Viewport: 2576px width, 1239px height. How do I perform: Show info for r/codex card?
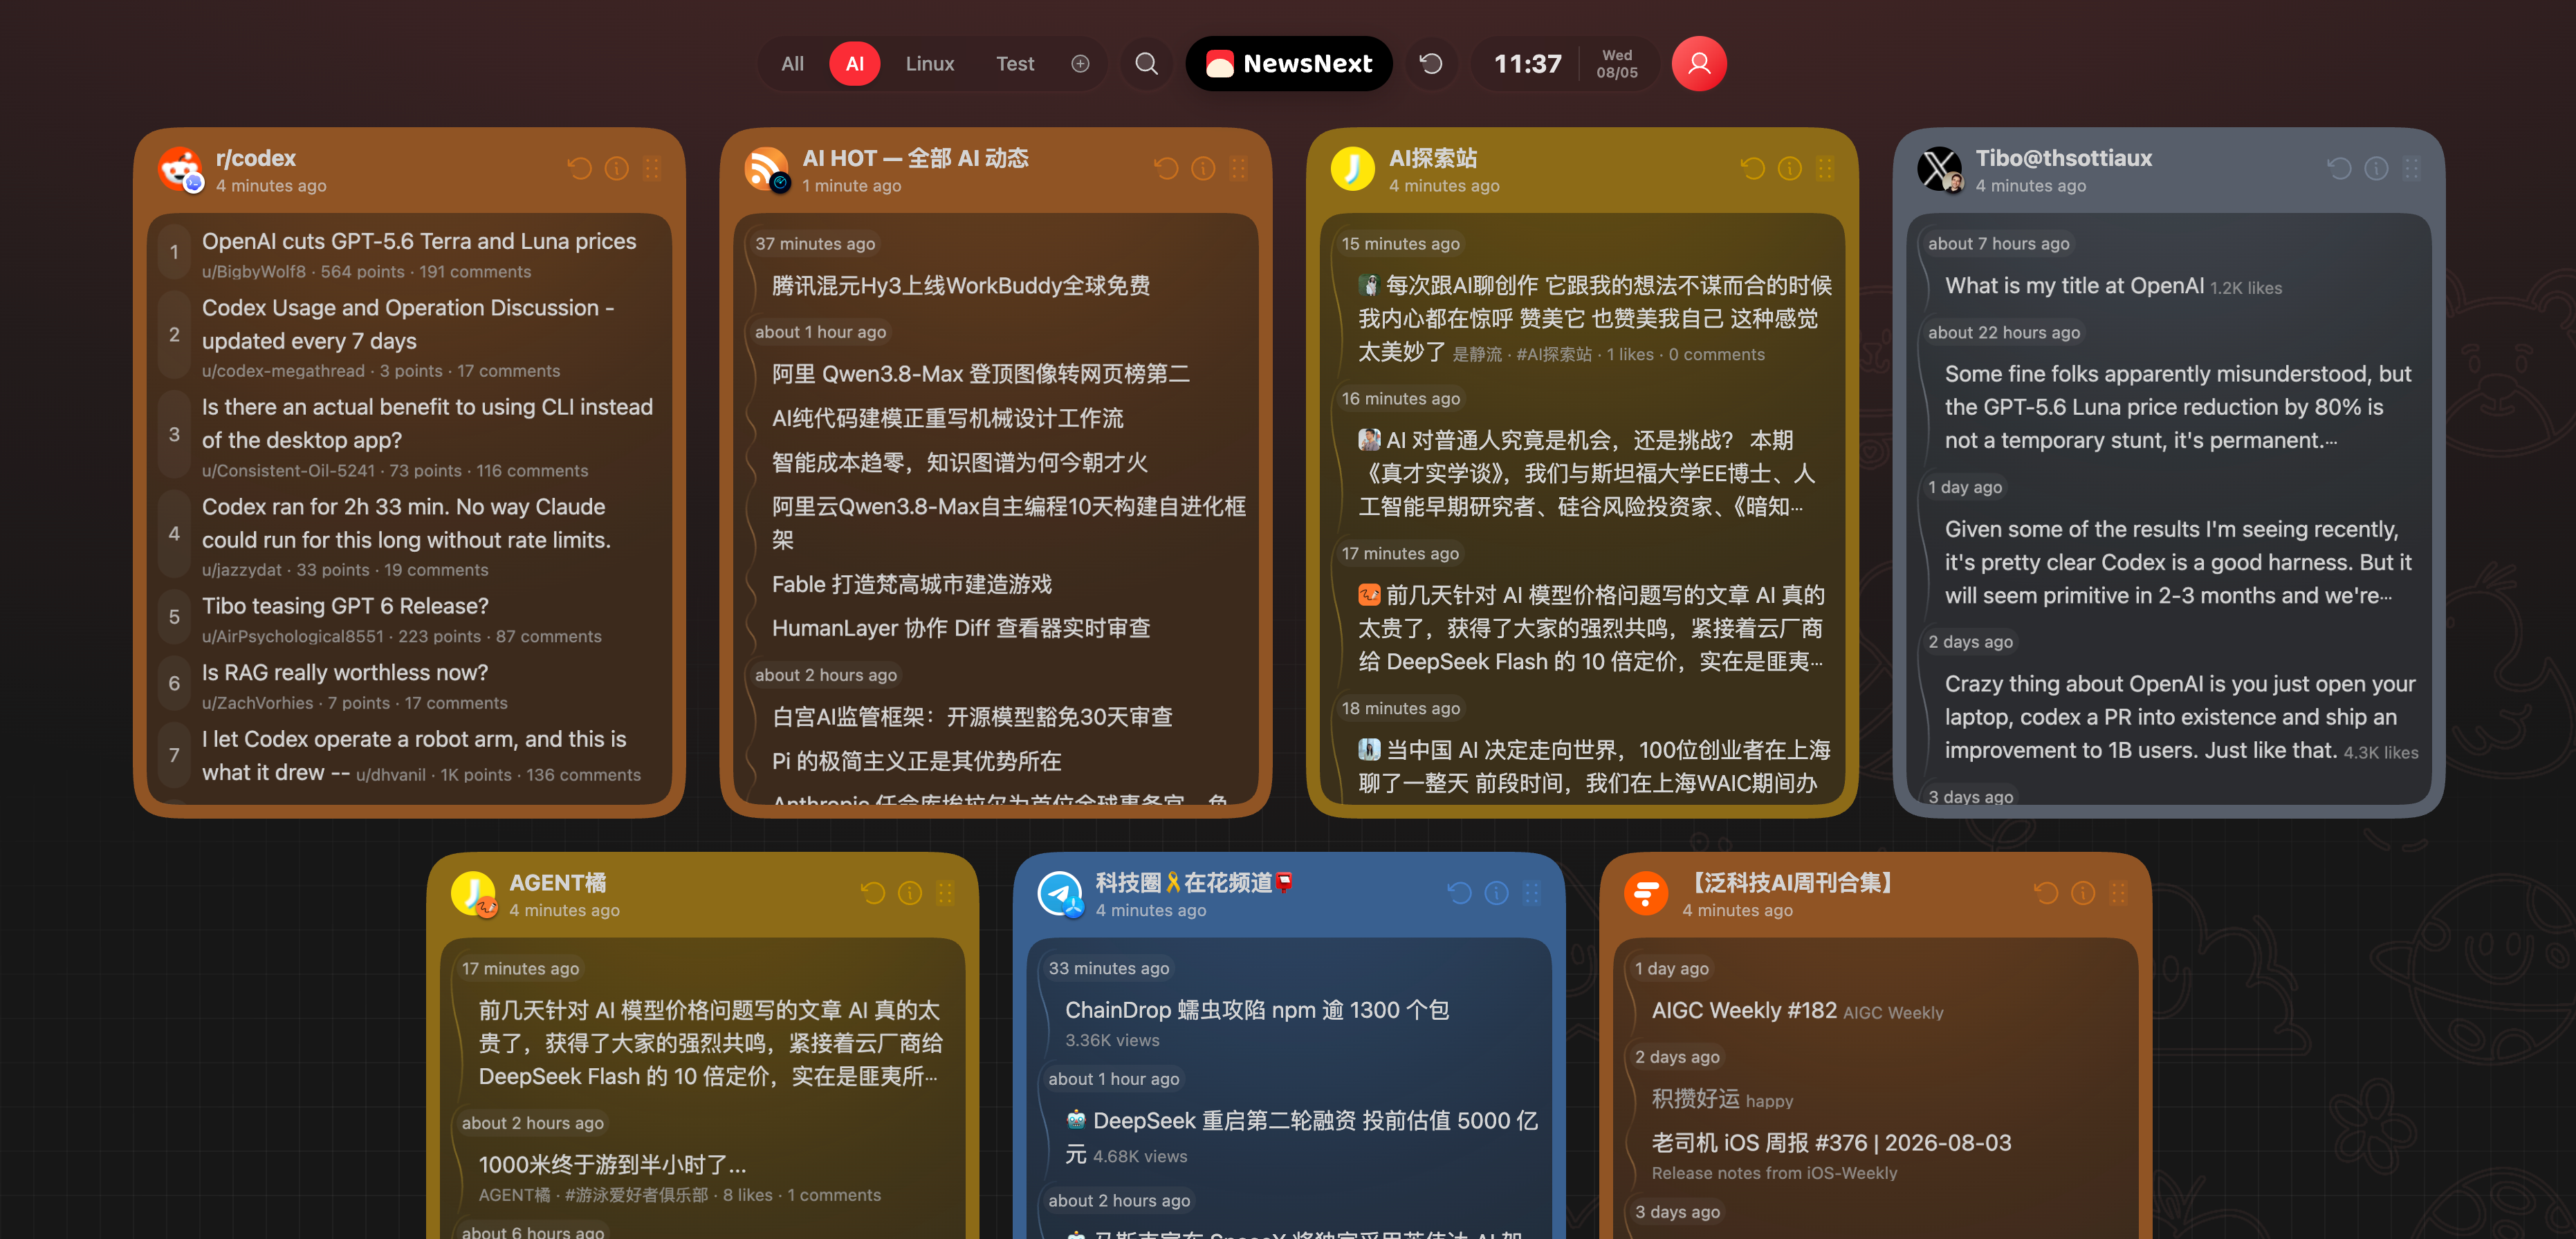click(x=617, y=169)
